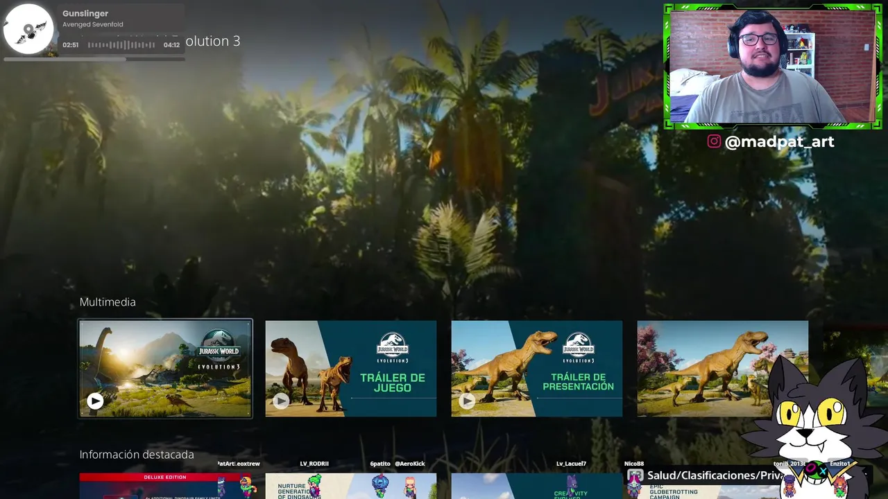Click the audio waveform in the music widget
The height and width of the screenshot is (499, 888).
tap(121, 45)
